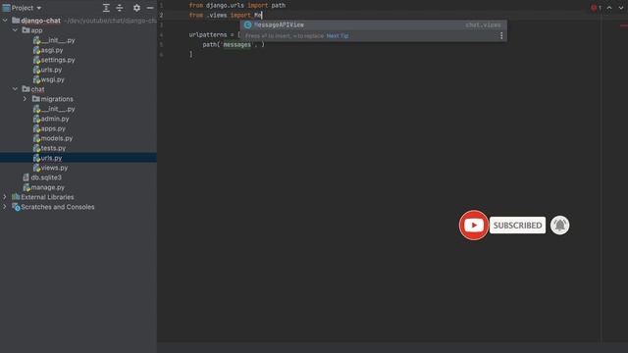
Task: Click the error indicator in editor corner
Action: click(596, 8)
